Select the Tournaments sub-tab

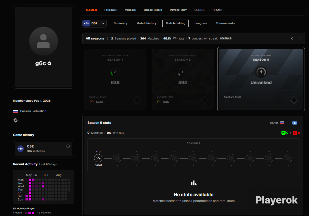225,23
